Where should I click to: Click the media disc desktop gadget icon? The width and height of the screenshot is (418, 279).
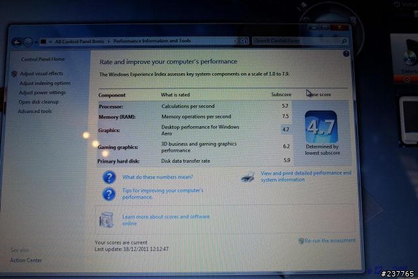click(410, 56)
